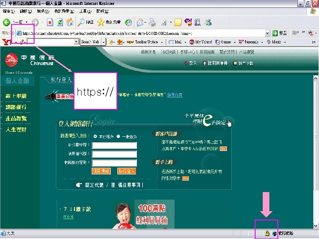The image size is (319, 239).
Task: Click the page vertical scrollbar track
Action: (315, 152)
